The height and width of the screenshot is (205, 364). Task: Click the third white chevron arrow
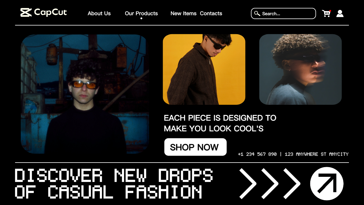coord(292,184)
